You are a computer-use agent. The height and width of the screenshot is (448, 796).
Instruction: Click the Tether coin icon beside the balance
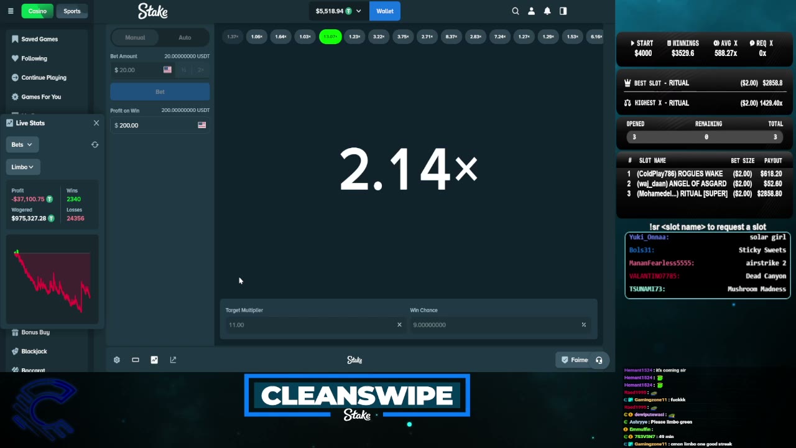[349, 11]
